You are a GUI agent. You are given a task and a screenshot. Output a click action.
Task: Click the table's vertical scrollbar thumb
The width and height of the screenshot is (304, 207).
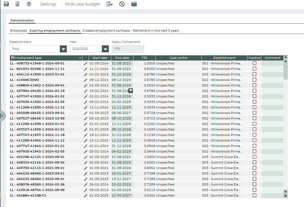[285, 71]
